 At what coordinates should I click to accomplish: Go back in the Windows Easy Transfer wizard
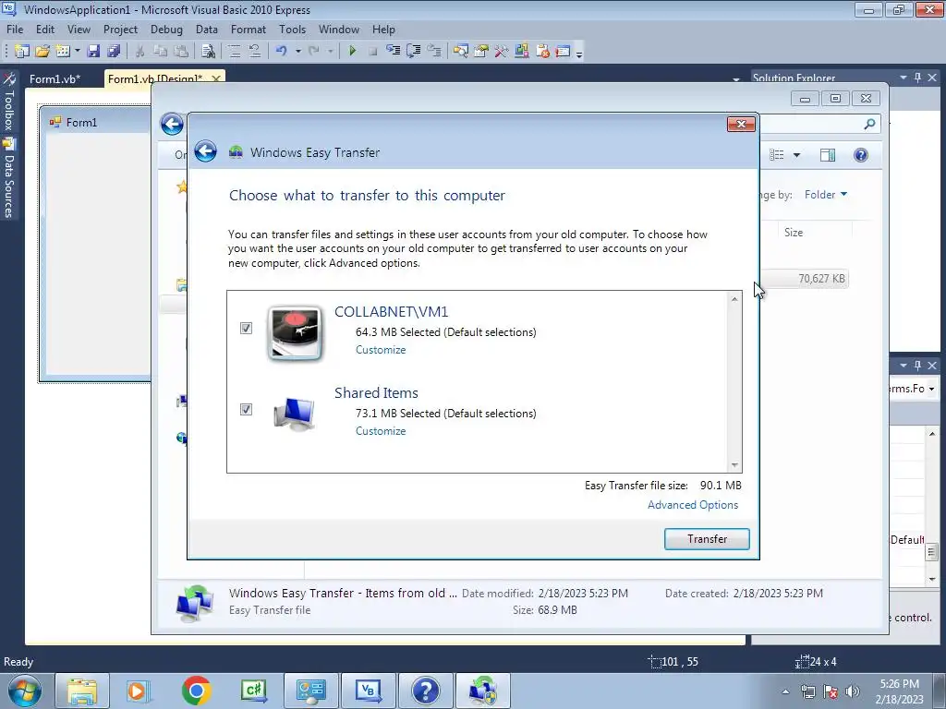click(x=205, y=150)
